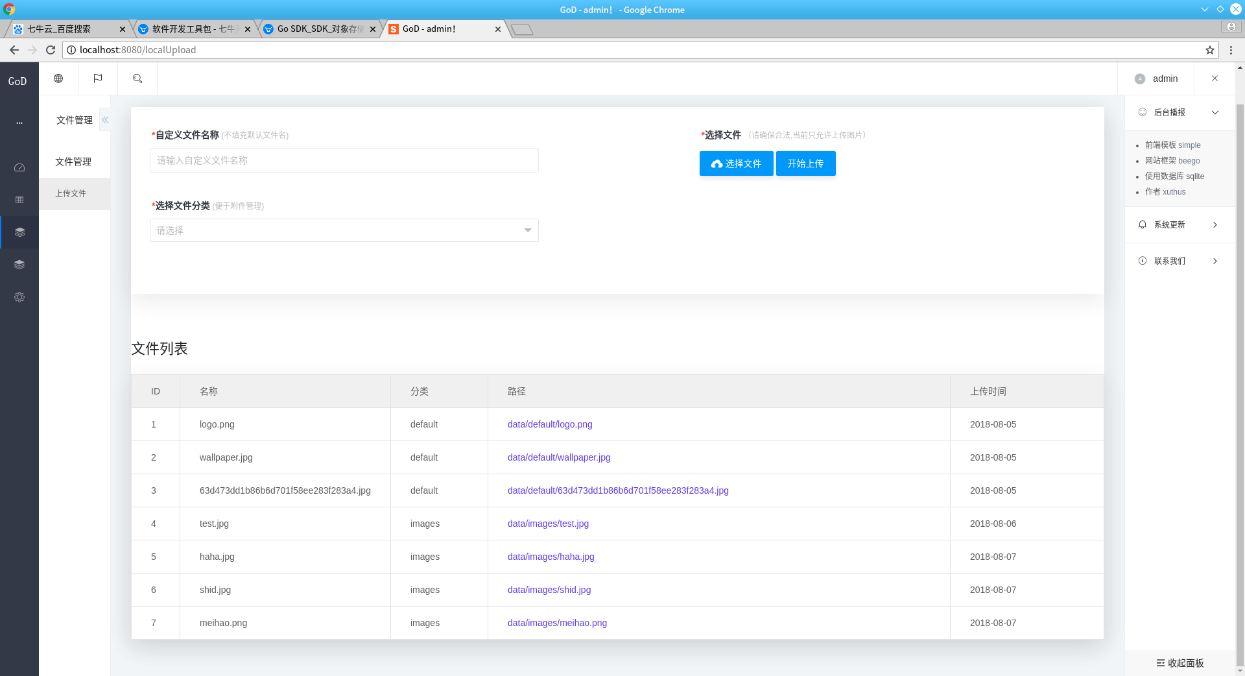Click the 收起面板 button
1245x676 pixels.
(1180, 663)
